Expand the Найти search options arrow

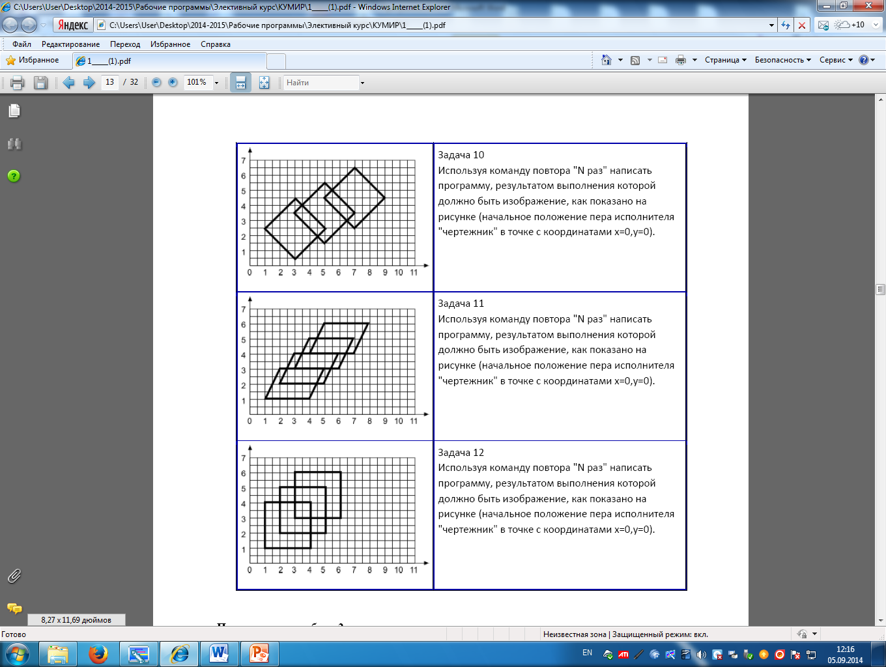pyautogui.click(x=362, y=83)
